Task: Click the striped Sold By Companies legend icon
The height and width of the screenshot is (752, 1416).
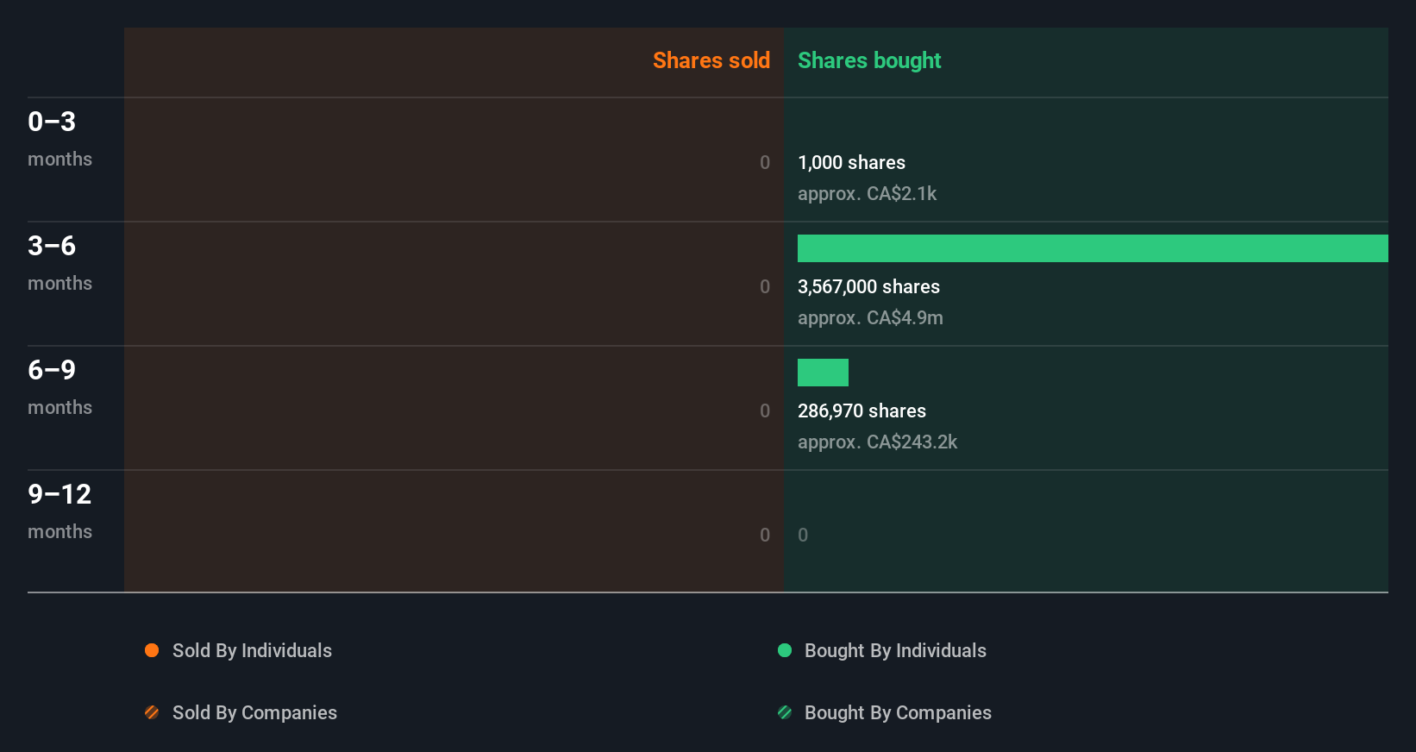Action: [152, 712]
